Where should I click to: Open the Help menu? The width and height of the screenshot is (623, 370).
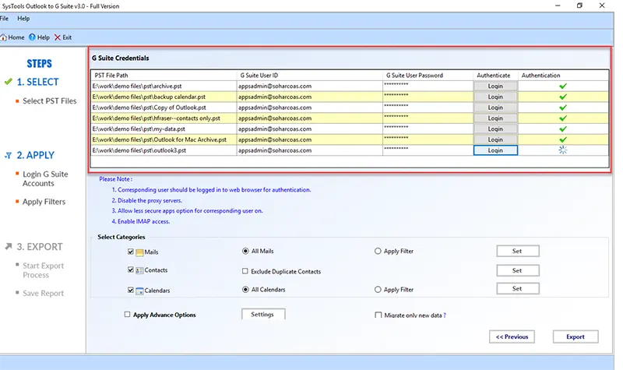23,18
